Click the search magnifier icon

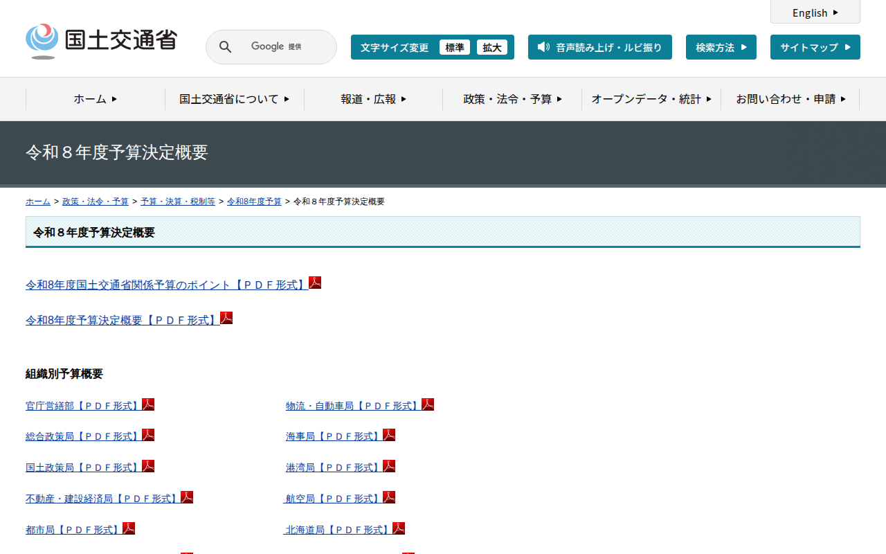tap(226, 47)
